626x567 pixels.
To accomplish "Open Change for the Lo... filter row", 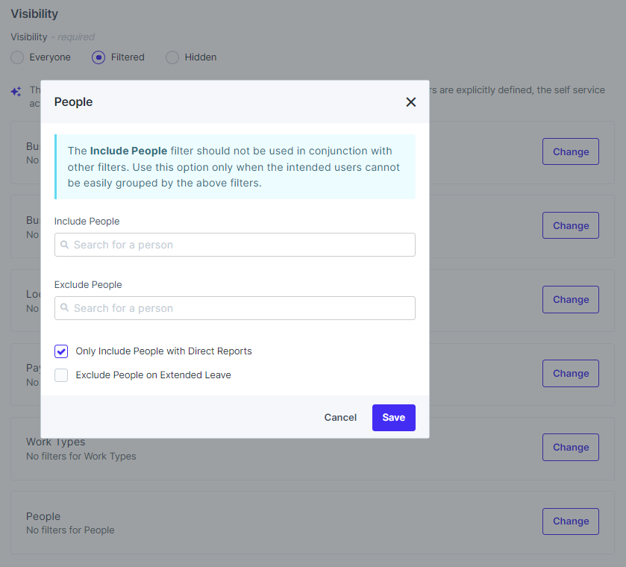I will (x=570, y=299).
